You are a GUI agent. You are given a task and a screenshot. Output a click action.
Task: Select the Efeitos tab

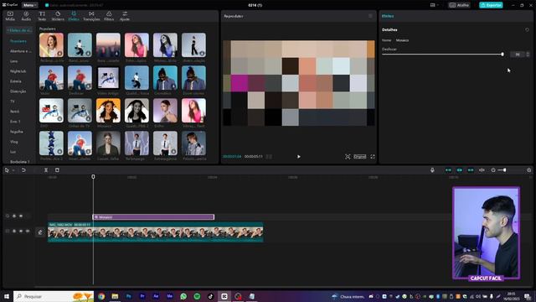coord(74,16)
